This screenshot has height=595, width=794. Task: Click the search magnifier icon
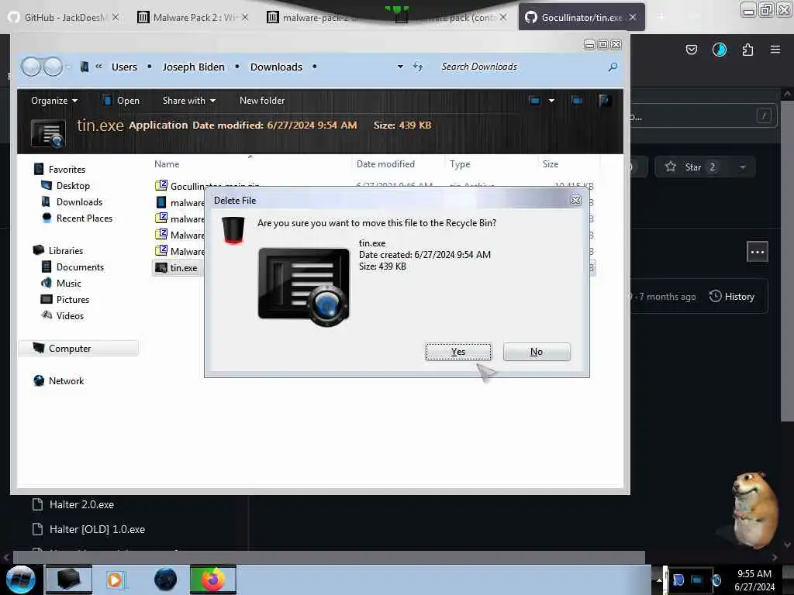613,67
